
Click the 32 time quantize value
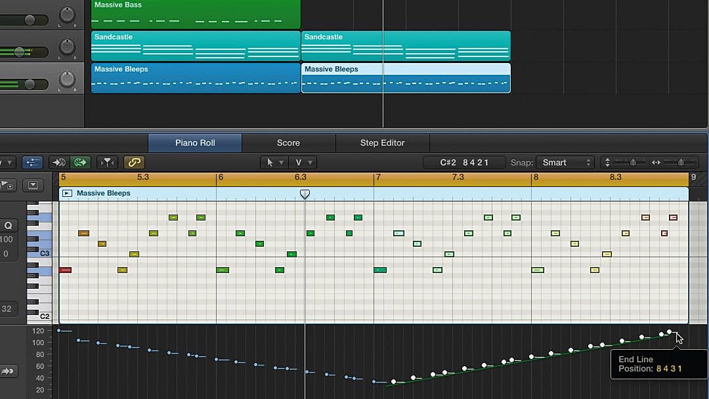[x=8, y=308]
